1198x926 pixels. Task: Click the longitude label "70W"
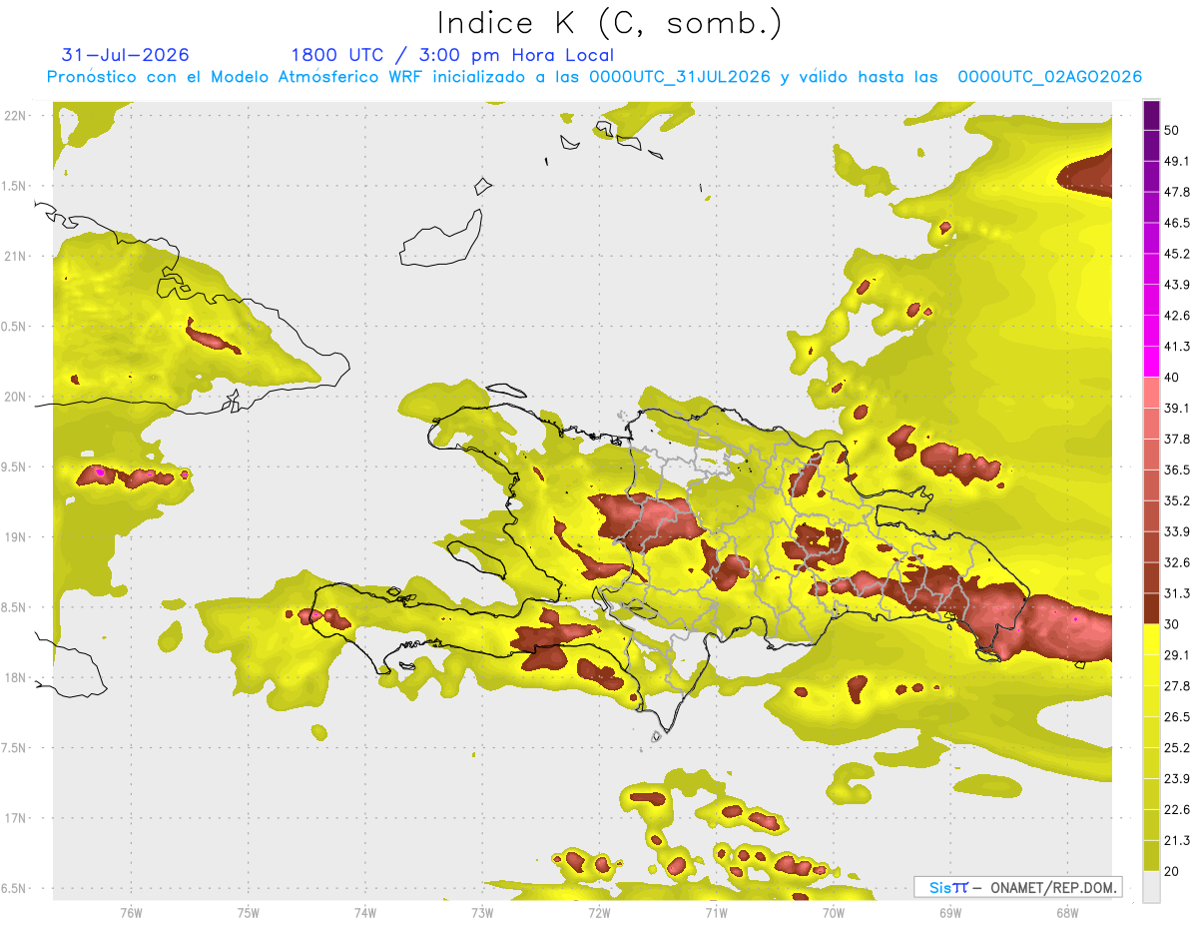(x=834, y=912)
